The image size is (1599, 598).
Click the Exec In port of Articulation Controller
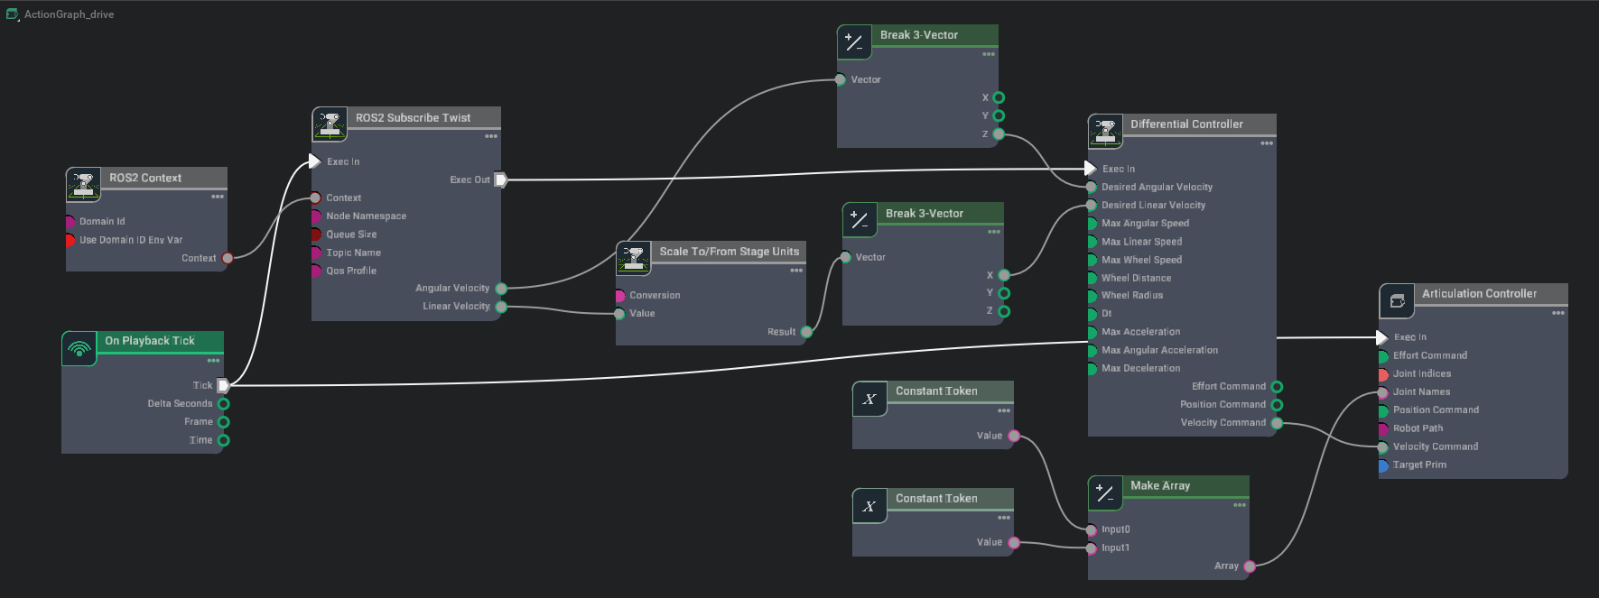click(1381, 337)
